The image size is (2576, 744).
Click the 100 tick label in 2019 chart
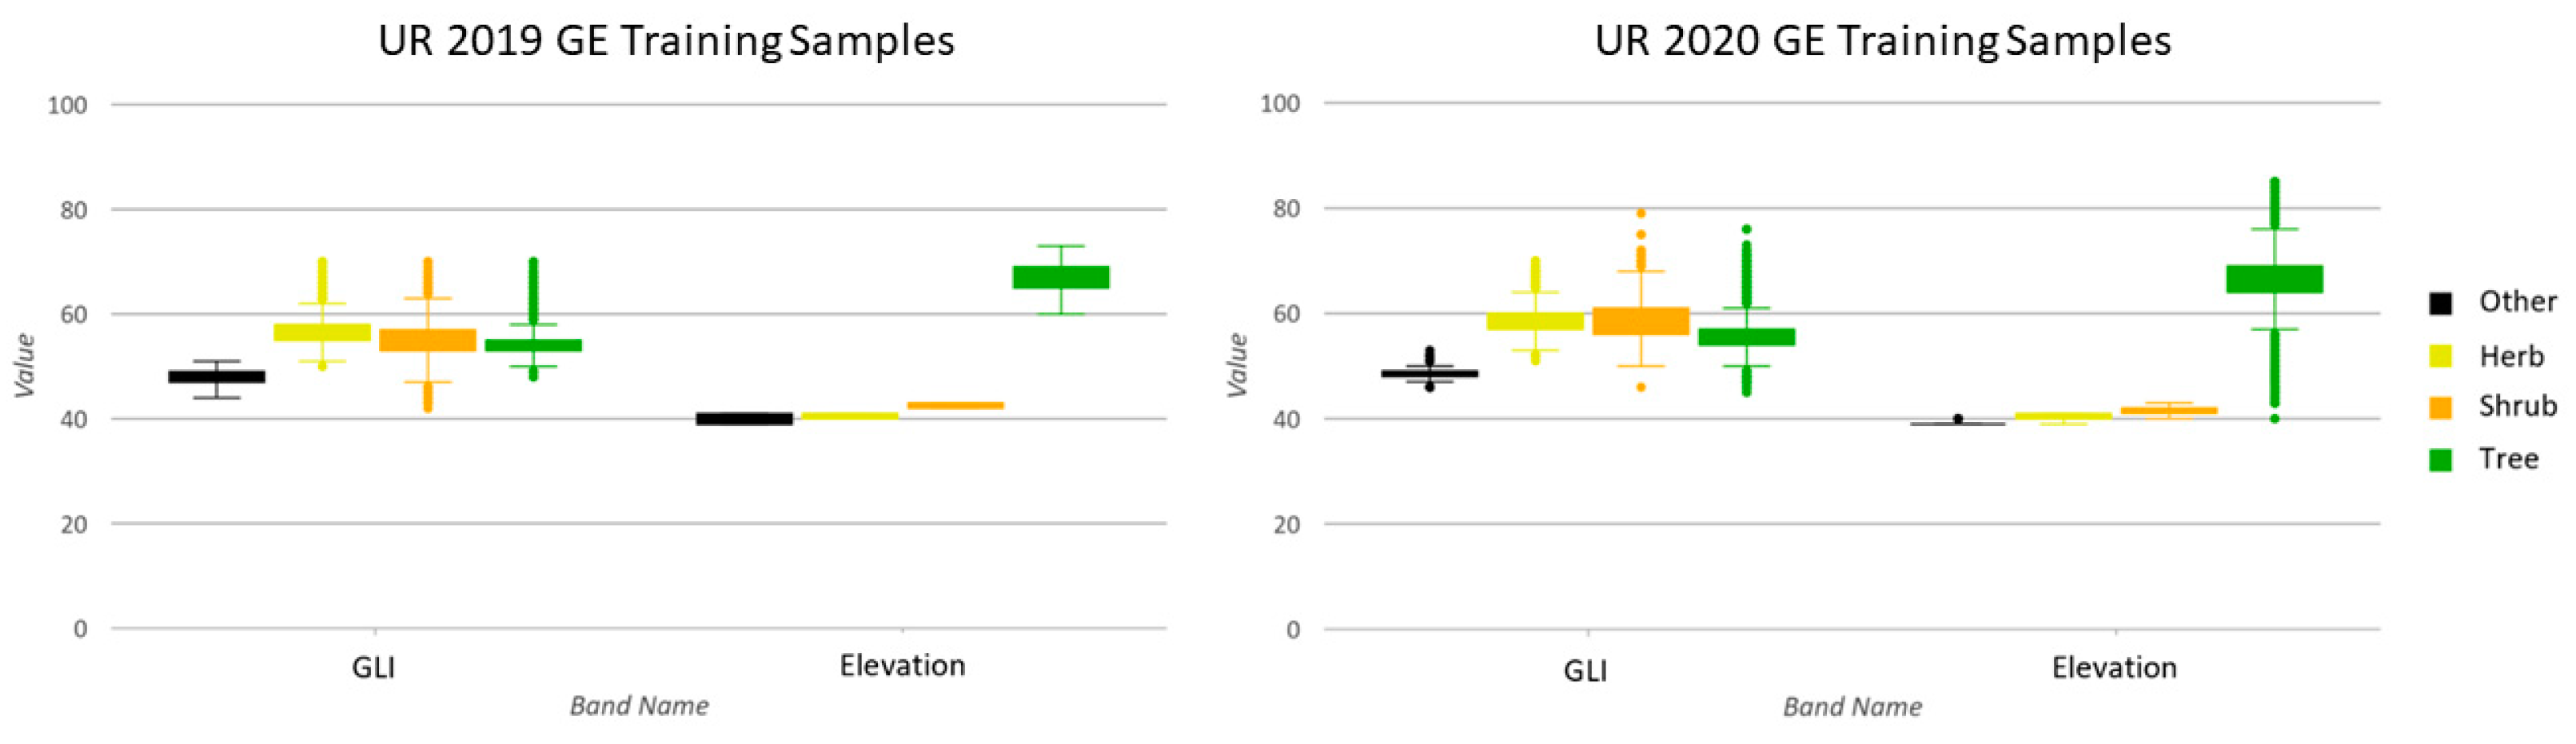pyautogui.click(x=68, y=105)
